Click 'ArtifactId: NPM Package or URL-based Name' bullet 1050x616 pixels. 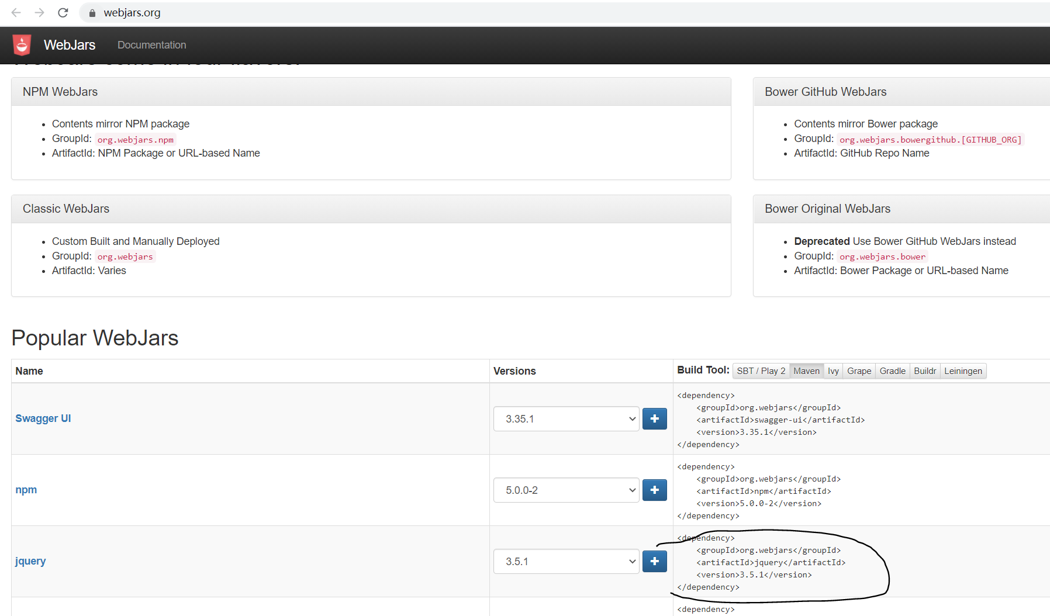[x=156, y=153]
